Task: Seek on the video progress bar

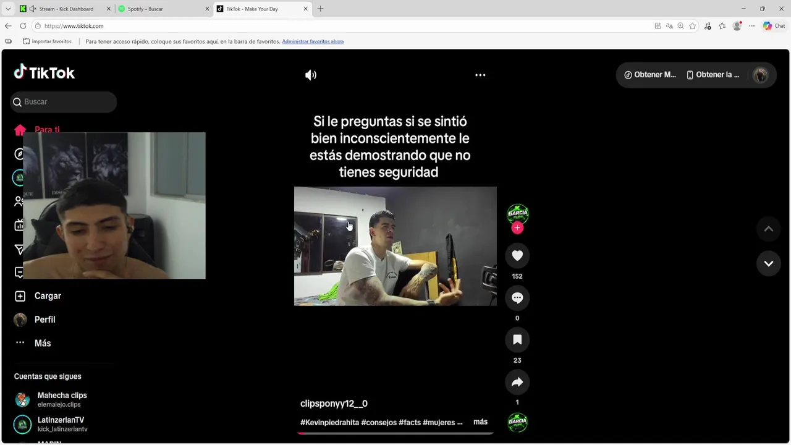Action: point(395,433)
